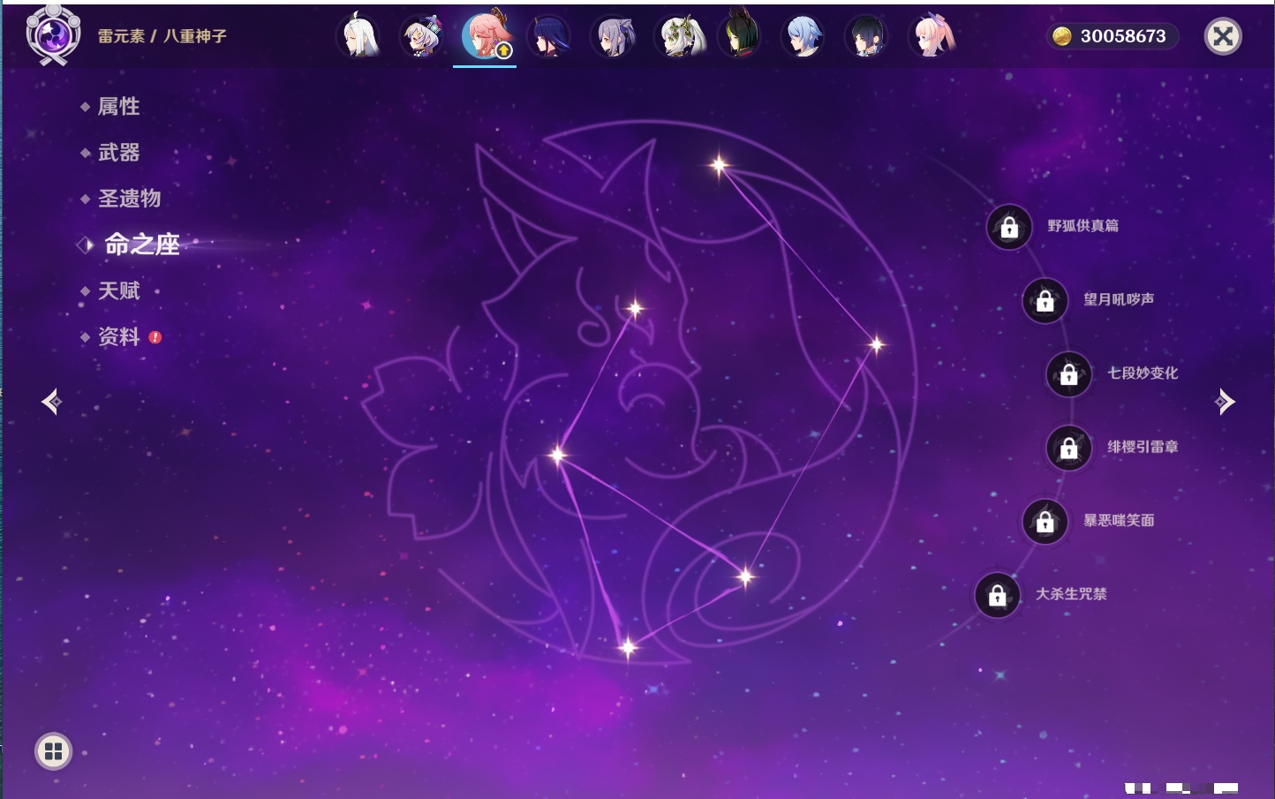Click the 七段妙变化 constellation label
Image resolution: width=1275 pixels, height=799 pixels.
click(1143, 373)
